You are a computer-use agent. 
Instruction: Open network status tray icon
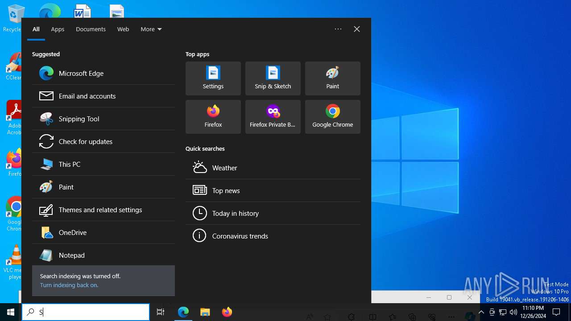(x=503, y=312)
